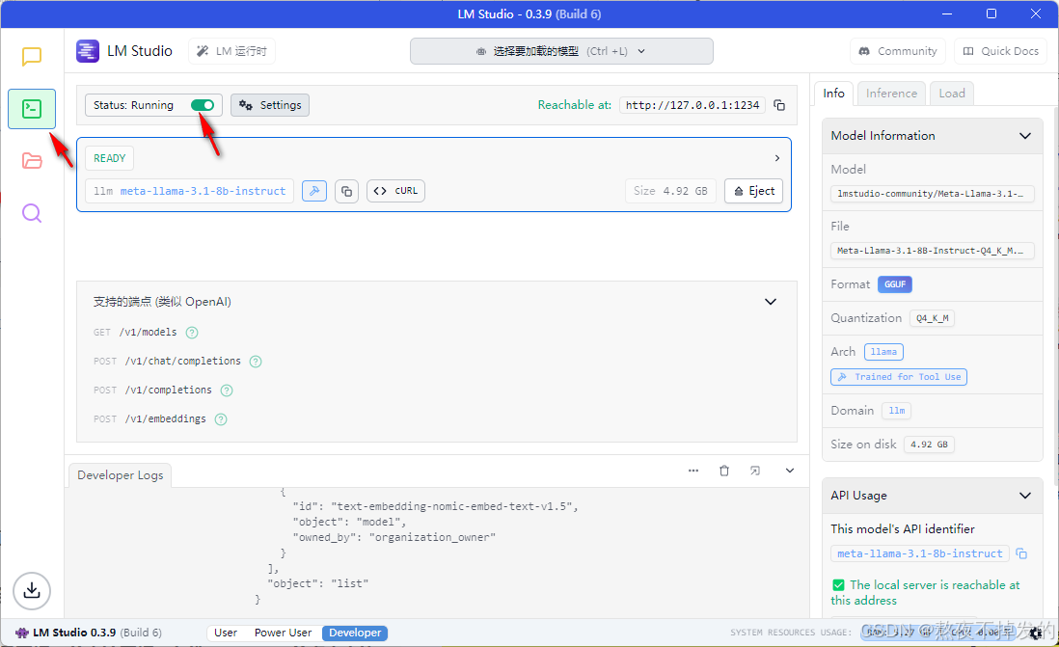
Task: Copy the API identifier in API Usage
Action: [1021, 553]
